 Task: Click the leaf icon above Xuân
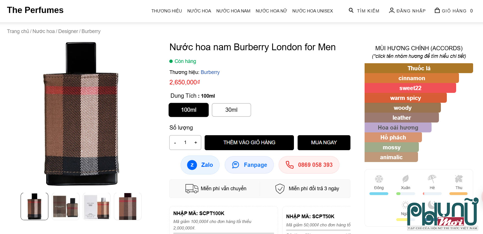(x=405, y=179)
